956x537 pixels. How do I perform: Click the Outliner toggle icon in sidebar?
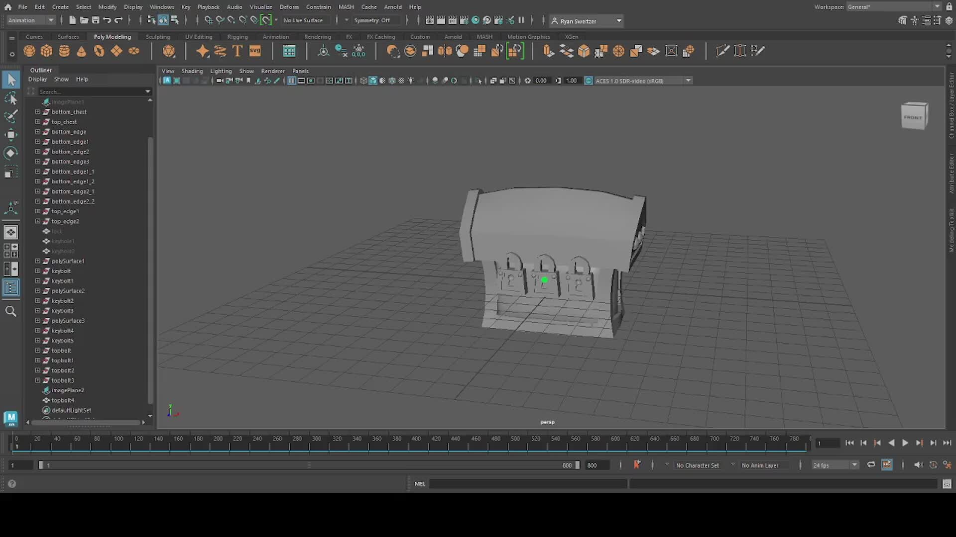(11, 288)
